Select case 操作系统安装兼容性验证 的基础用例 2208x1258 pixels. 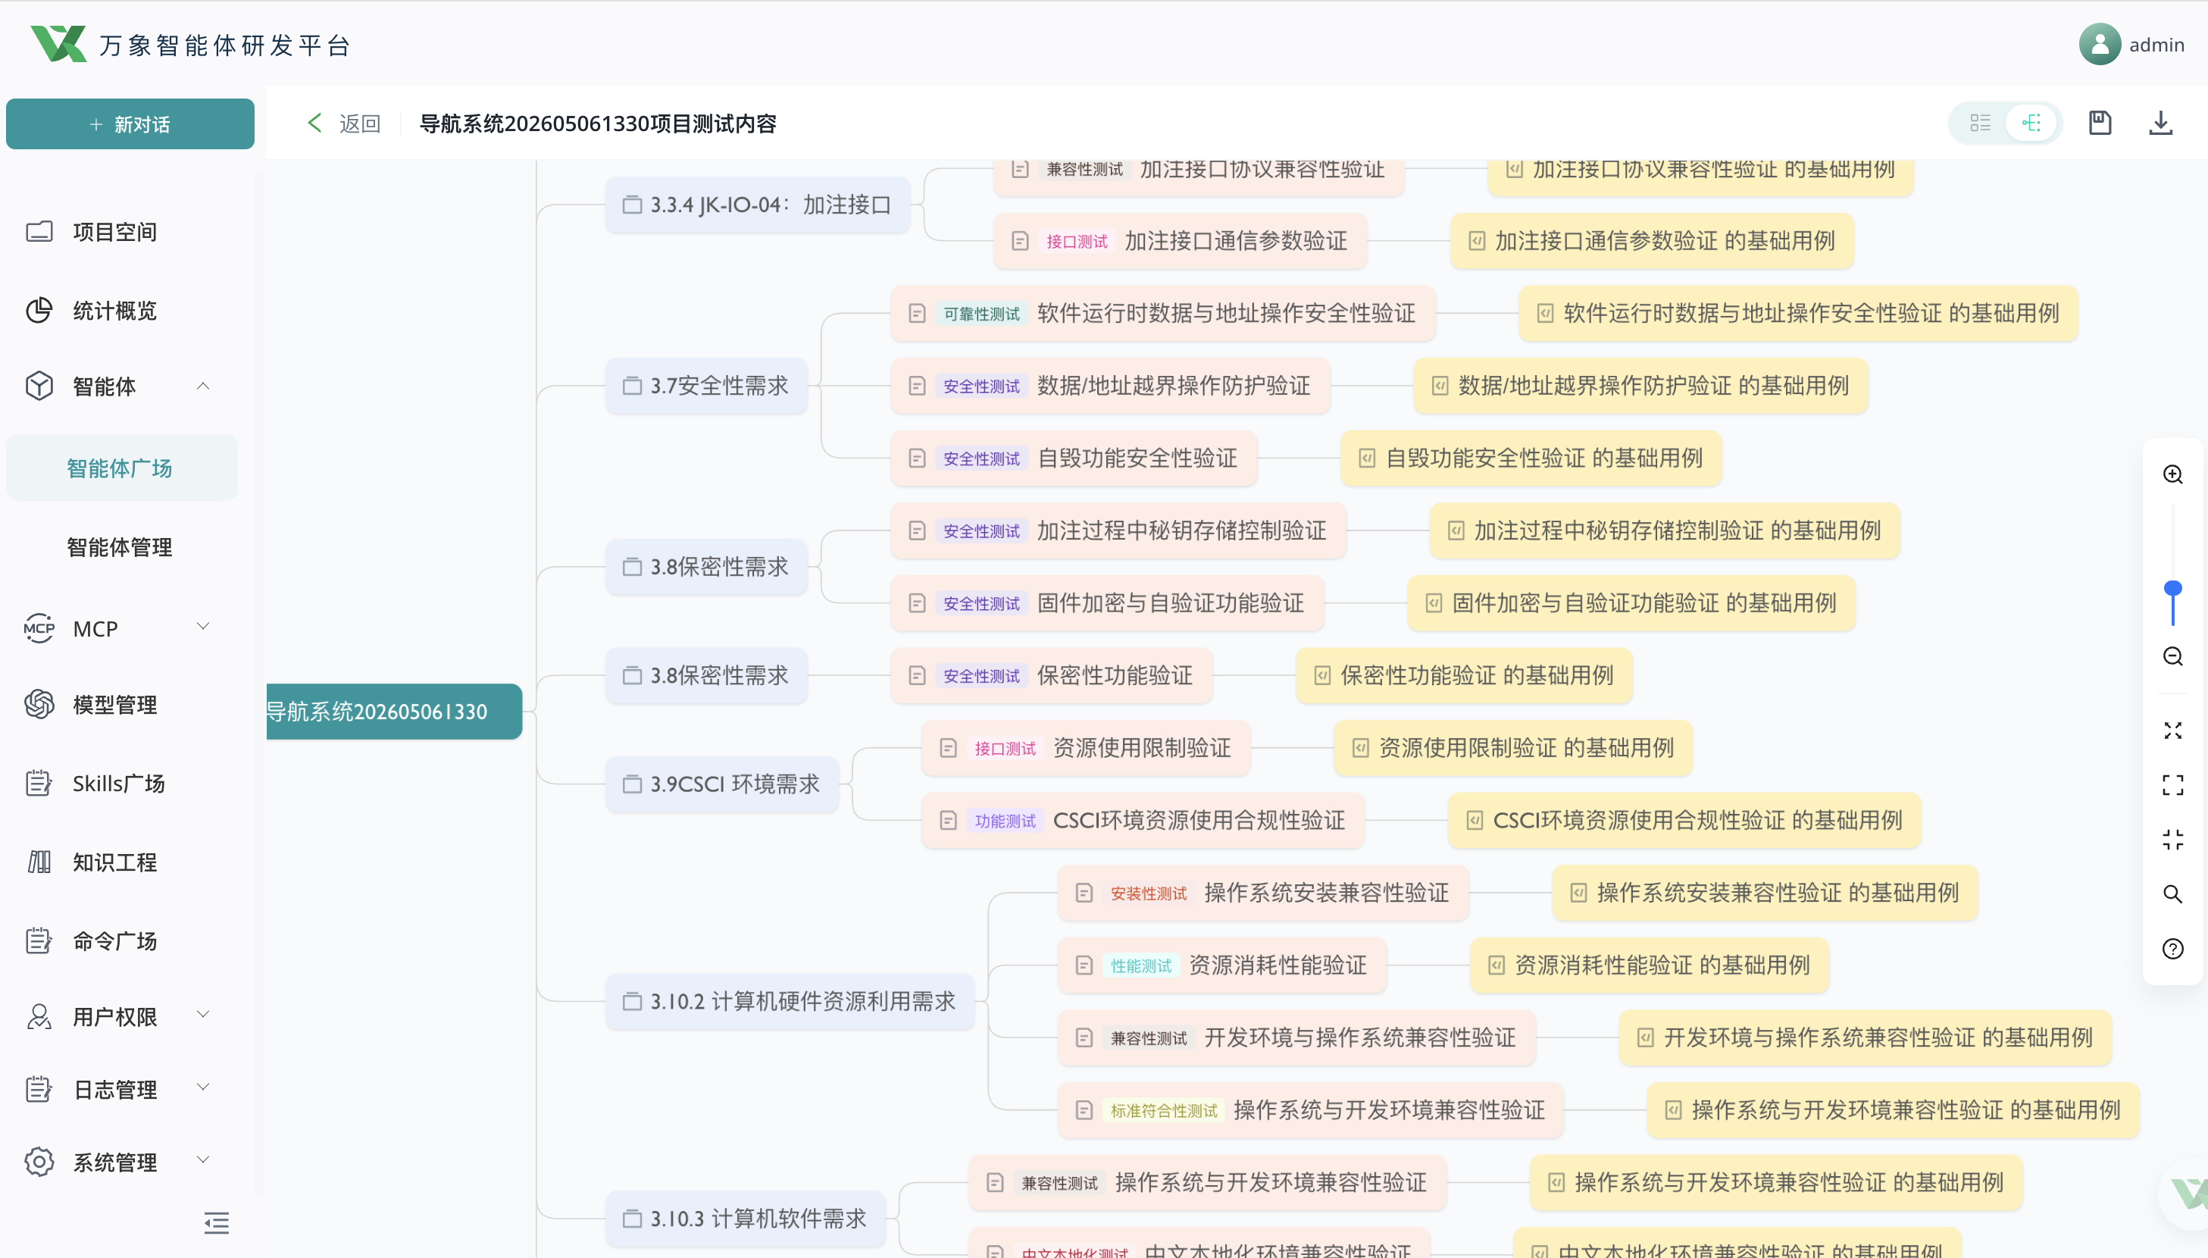pyautogui.click(x=1765, y=893)
